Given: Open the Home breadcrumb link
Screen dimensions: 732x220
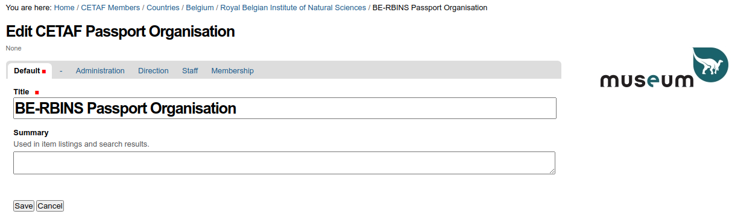Looking at the screenshot, I should (x=64, y=8).
